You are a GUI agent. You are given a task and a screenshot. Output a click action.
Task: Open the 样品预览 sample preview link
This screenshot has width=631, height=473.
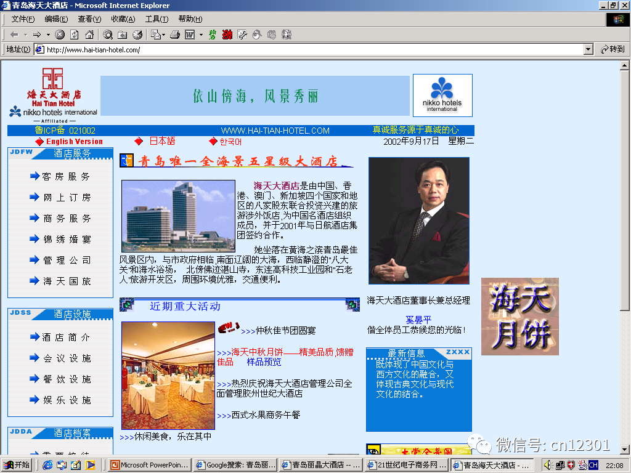(264, 362)
